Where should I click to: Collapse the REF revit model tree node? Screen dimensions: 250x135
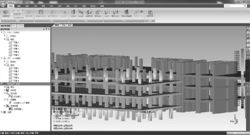point(2,58)
